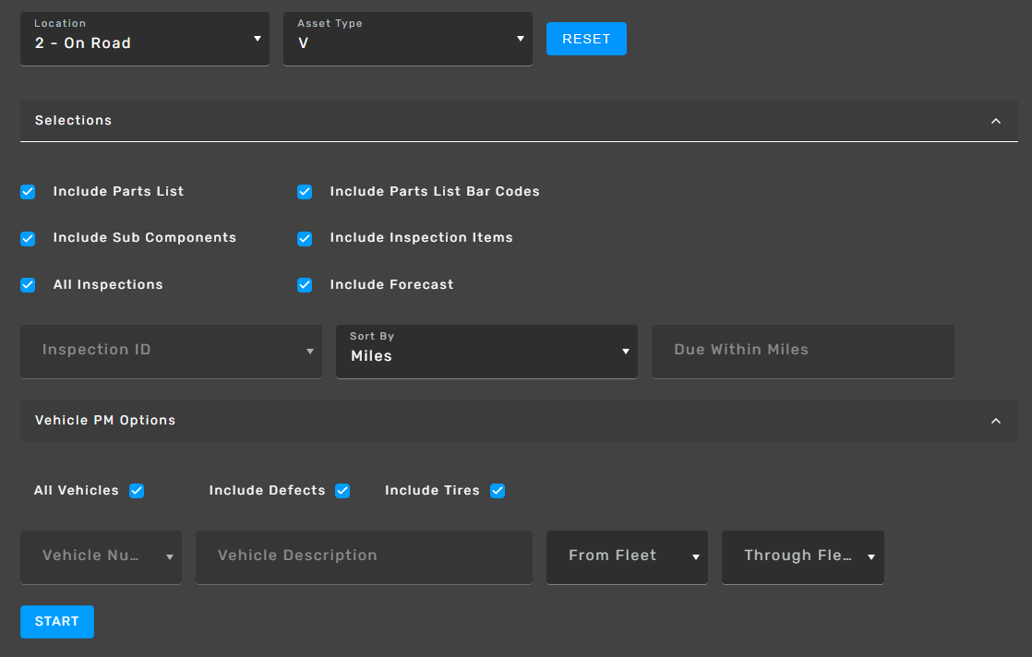Expand the Inspection ID dropdown
The height and width of the screenshot is (657, 1032).
171,352
